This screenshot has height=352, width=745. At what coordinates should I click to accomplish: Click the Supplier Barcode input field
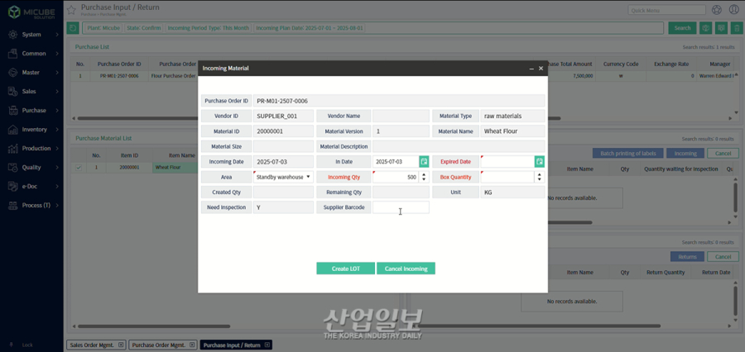tap(401, 207)
